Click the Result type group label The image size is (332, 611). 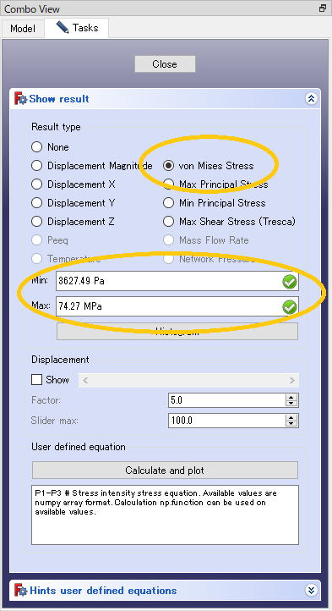click(x=56, y=127)
